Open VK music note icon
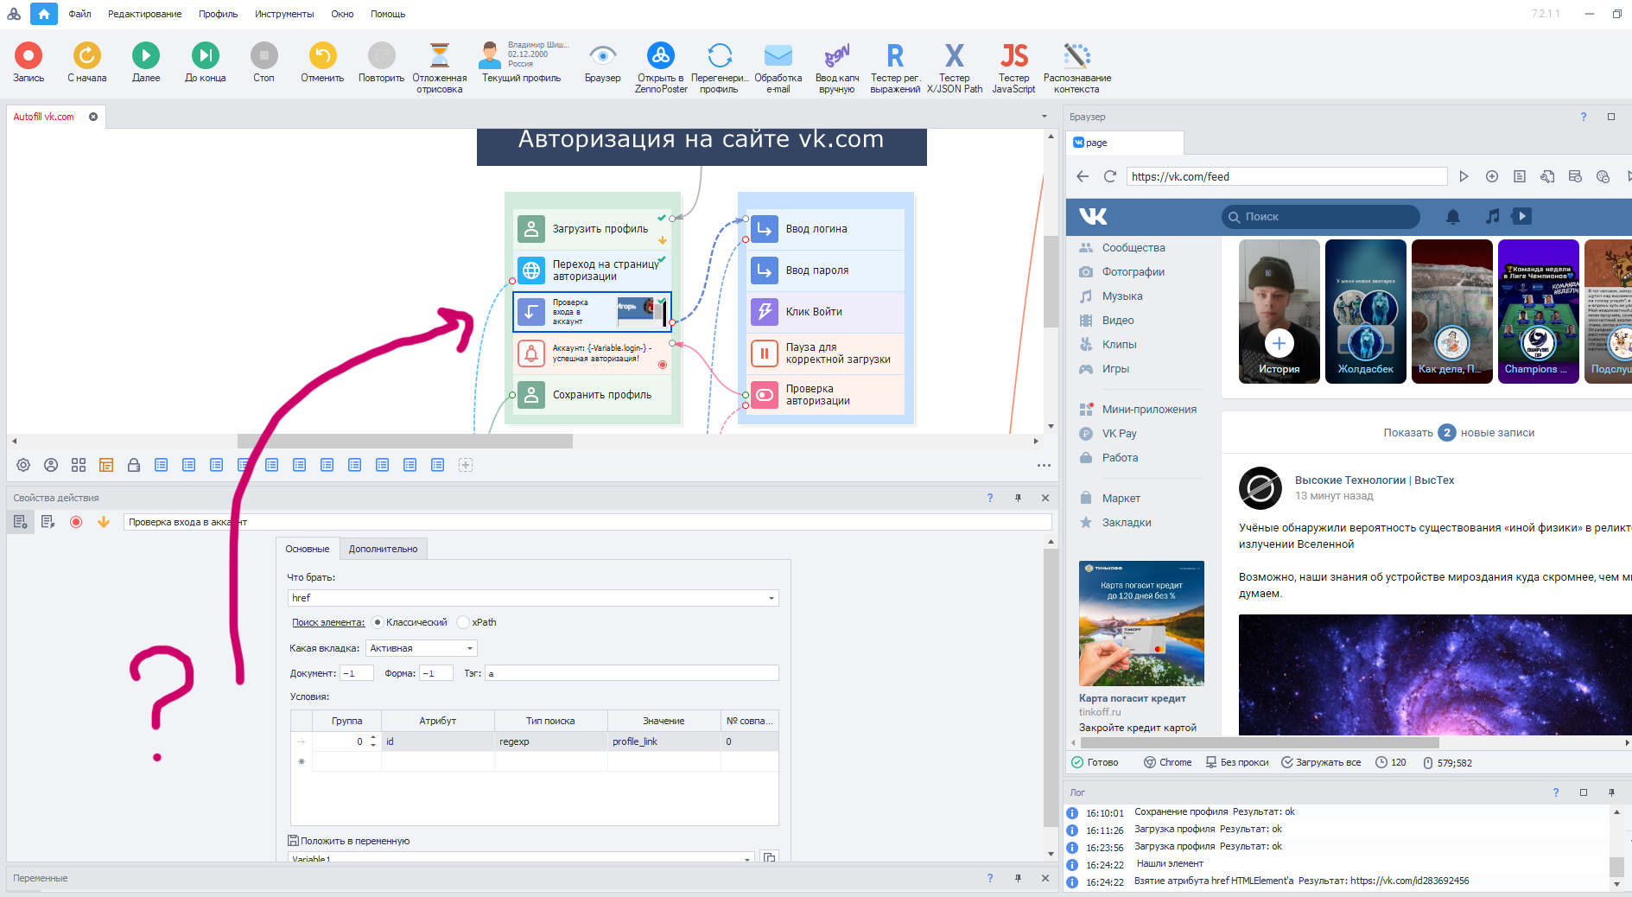The height and width of the screenshot is (897, 1632). pos(1492,217)
